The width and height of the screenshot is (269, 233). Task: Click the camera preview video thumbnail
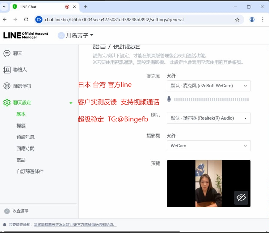208,183
